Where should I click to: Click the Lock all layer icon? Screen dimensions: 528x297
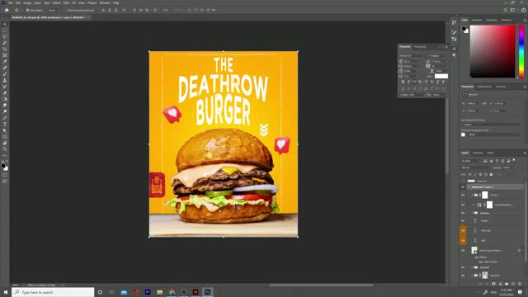492,174
